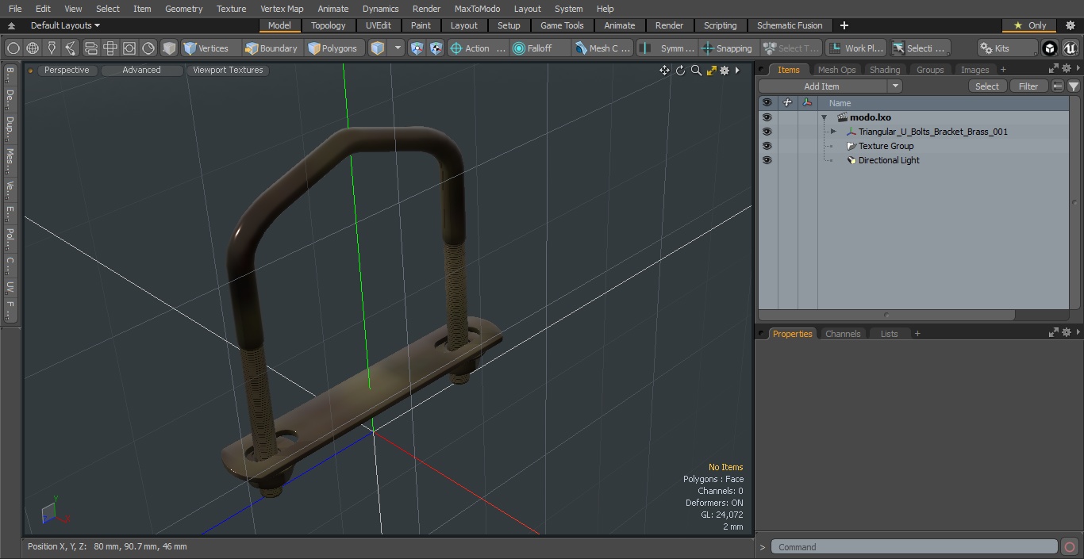This screenshot has width=1084, height=559.
Task: Switch to the UVEdit layout tab
Action: pyautogui.click(x=379, y=25)
